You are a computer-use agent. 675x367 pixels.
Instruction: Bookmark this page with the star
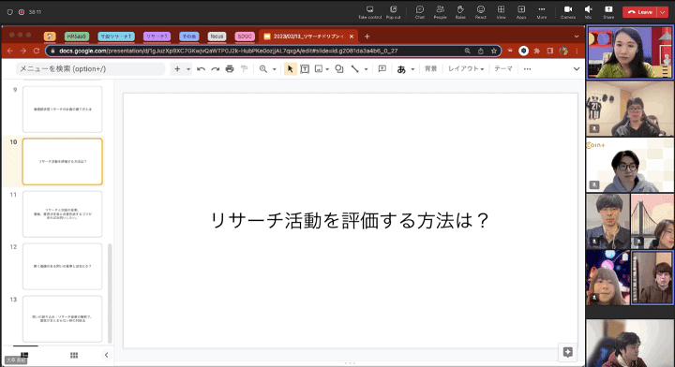(x=494, y=51)
